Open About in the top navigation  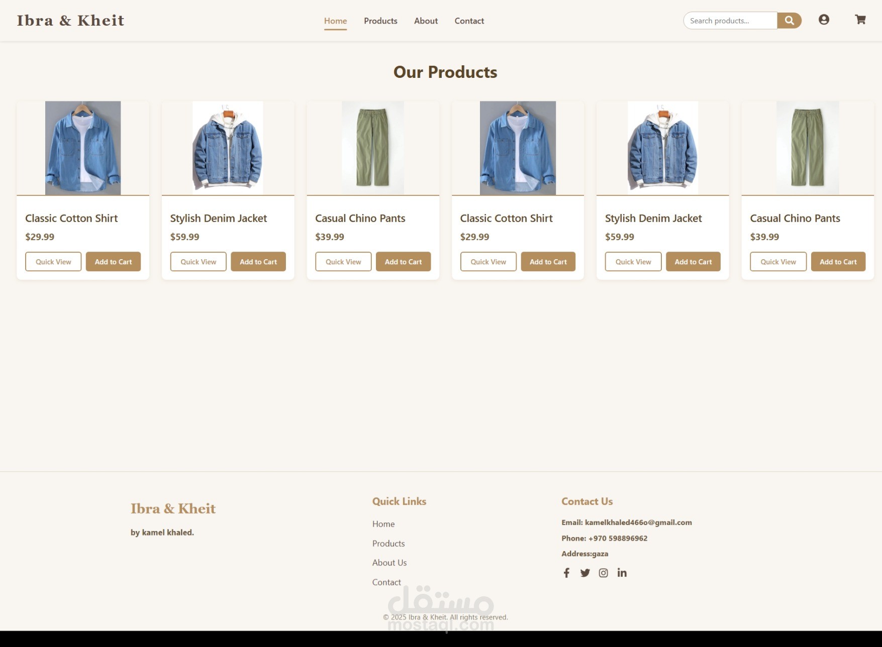[x=426, y=21]
